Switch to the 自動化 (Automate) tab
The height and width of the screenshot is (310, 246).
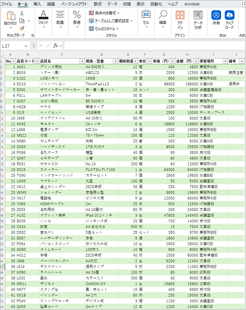tap(156, 4)
